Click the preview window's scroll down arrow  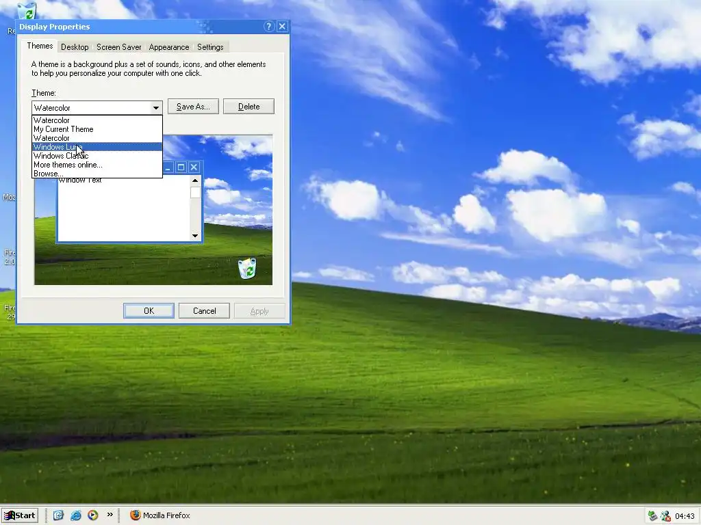[195, 235]
